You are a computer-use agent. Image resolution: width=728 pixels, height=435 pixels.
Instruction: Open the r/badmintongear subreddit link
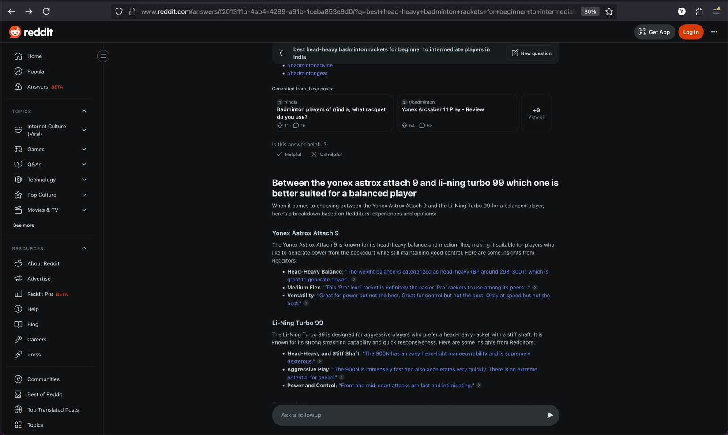pyautogui.click(x=307, y=73)
